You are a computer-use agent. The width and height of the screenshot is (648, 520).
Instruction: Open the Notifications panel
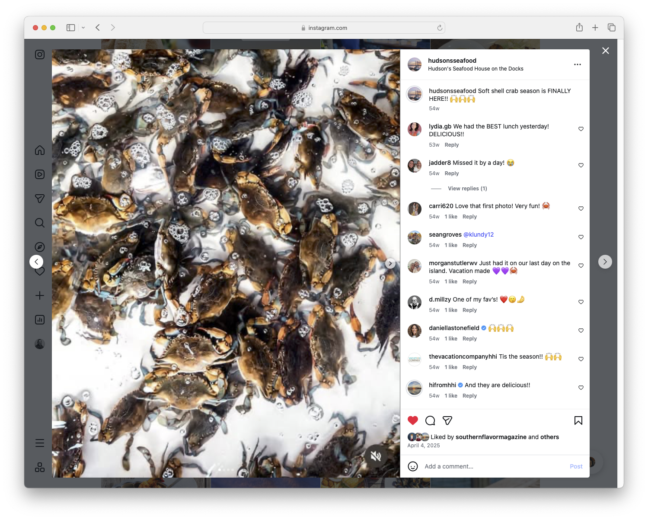click(x=39, y=271)
